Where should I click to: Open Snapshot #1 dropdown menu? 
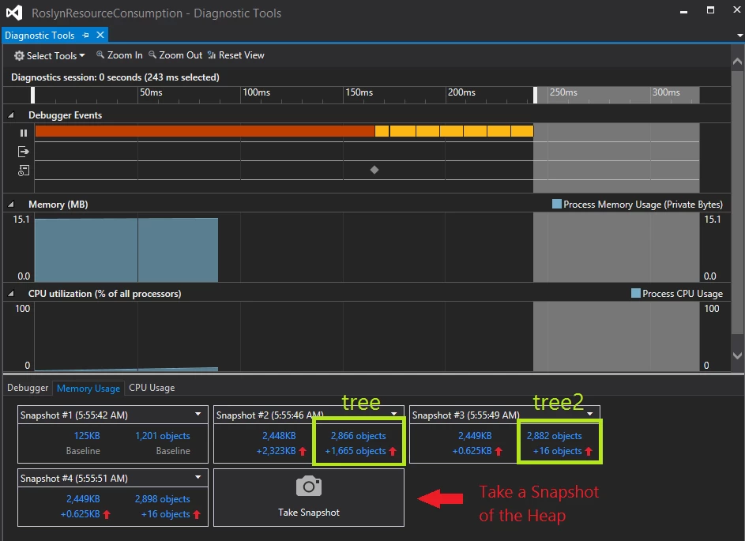coord(198,414)
